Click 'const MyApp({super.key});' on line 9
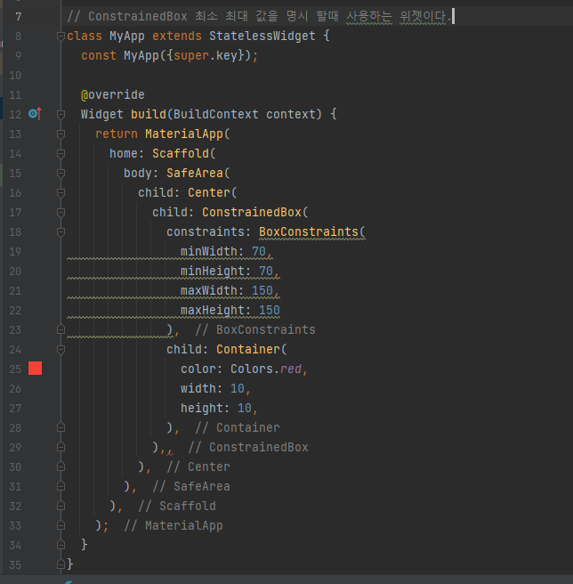The height and width of the screenshot is (584, 573). point(170,55)
